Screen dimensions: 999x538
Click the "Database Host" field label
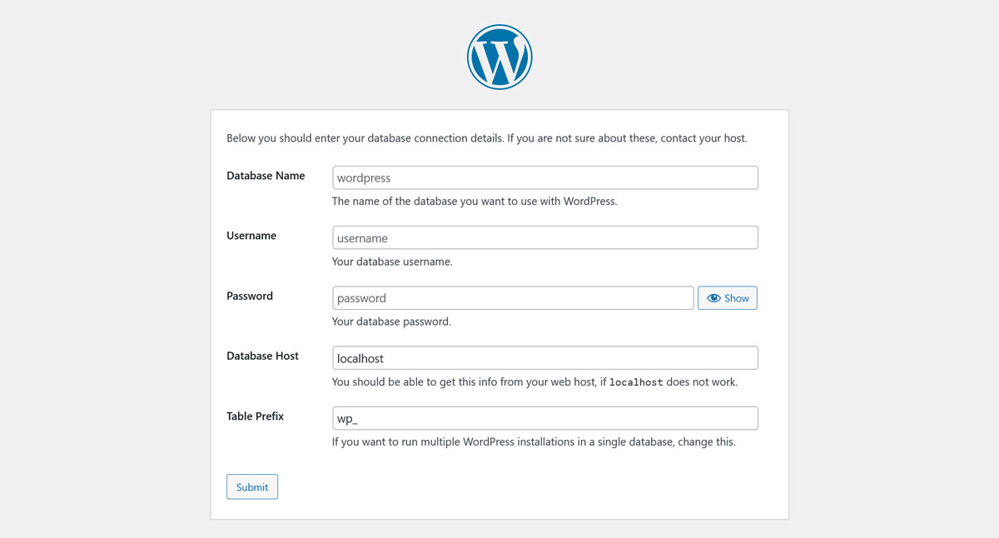point(262,356)
